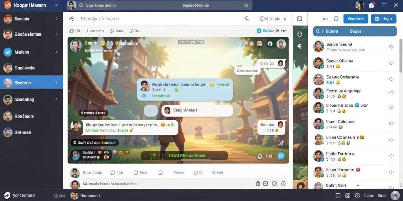Click the chat bubble icon in bottom bar
This screenshot has height=201, width=403.
(357, 196)
